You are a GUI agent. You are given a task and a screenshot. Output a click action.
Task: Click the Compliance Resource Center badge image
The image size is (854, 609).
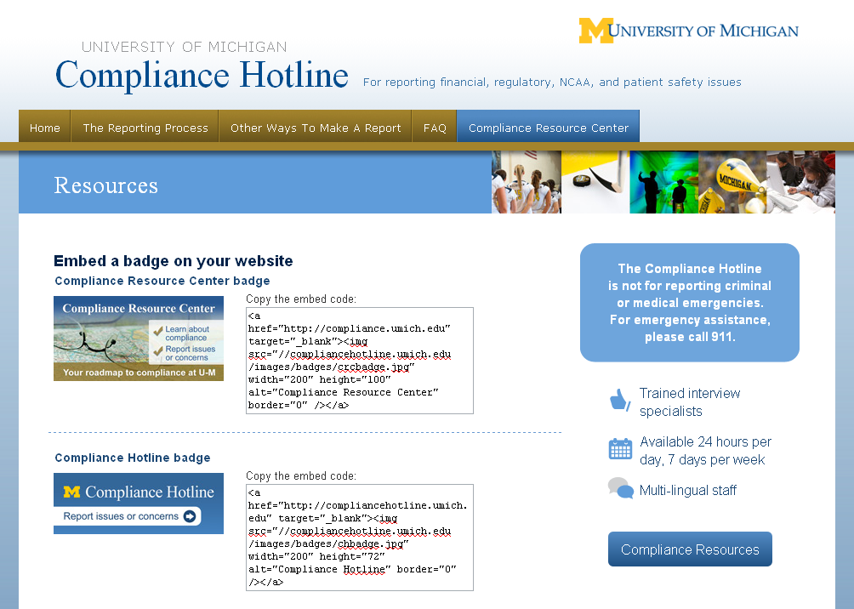pos(139,338)
